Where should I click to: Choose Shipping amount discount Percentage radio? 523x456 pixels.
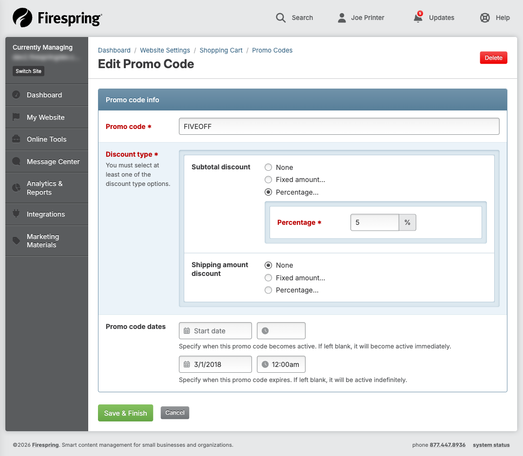pyautogui.click(x=268, y=290)
